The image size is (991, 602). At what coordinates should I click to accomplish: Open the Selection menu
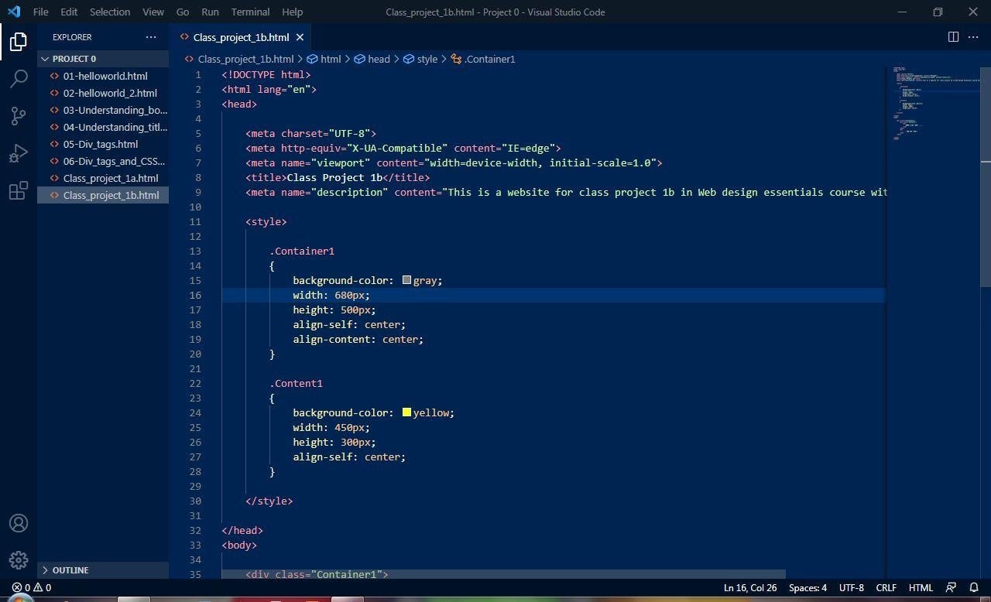(x=110, y=12)
